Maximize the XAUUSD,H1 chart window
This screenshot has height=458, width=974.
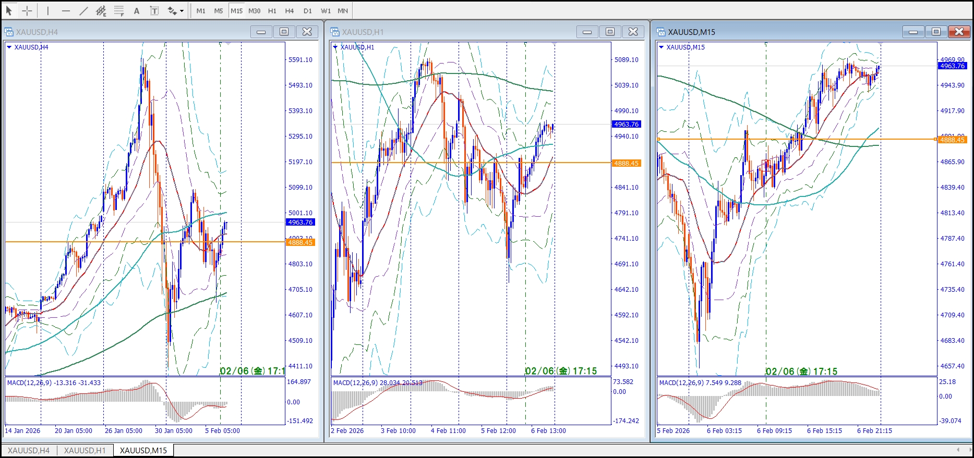[x=610, y=32]
